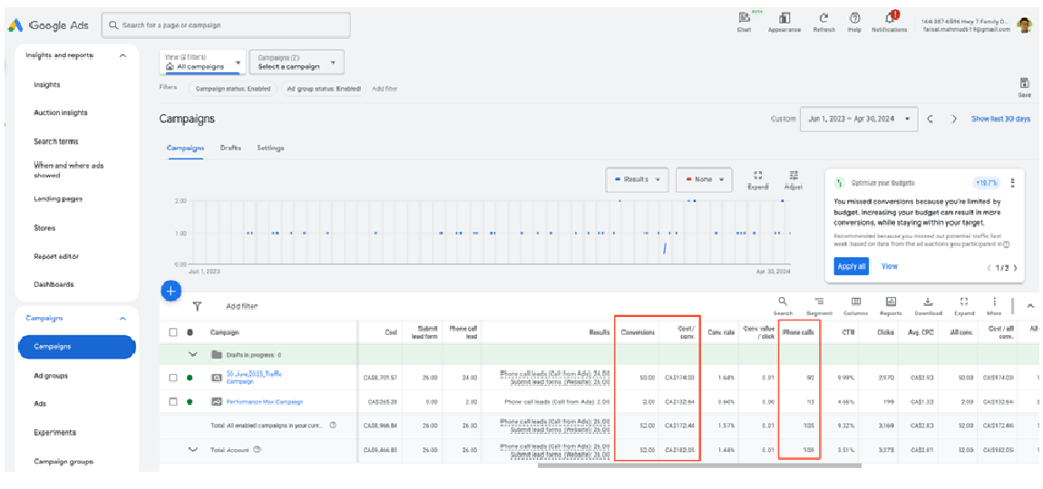Expand the Drafts in progress row

pos(193,354)
